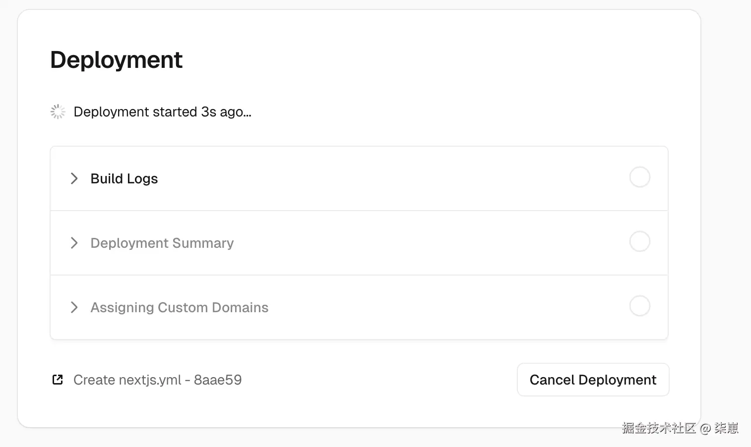This screenshot has width=751, height=447.
Task: Click the Assigning Custom Domains status circle
Action: (x=639, y=306)
